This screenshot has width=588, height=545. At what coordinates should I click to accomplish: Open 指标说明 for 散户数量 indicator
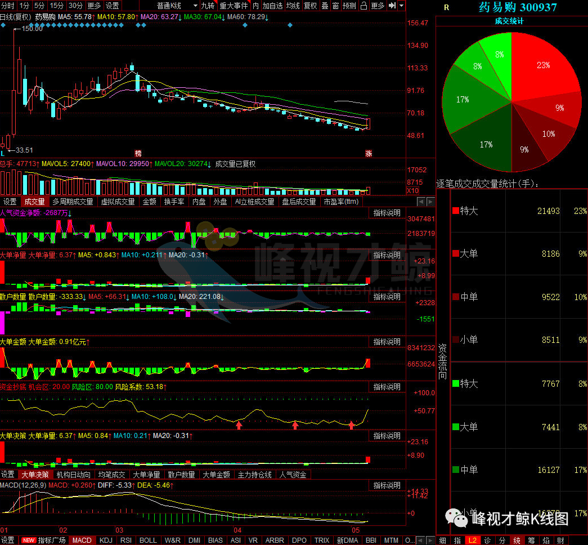387,297
